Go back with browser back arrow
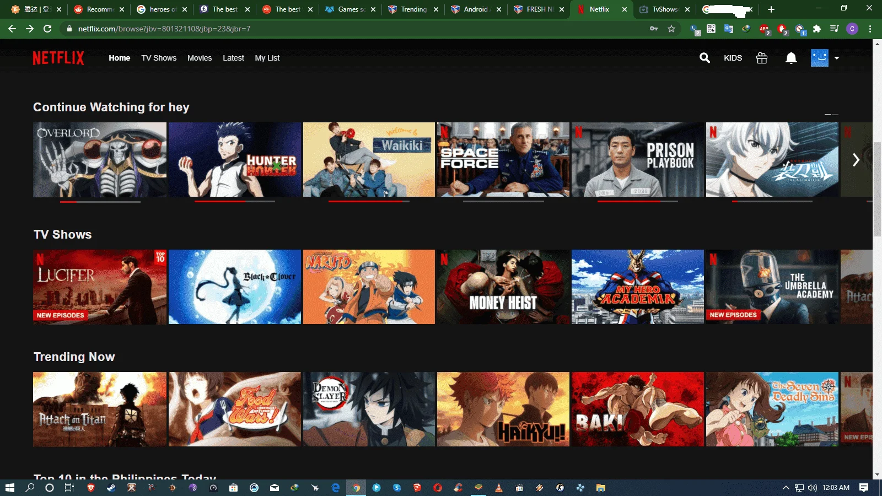 click(x=12, y=29)
